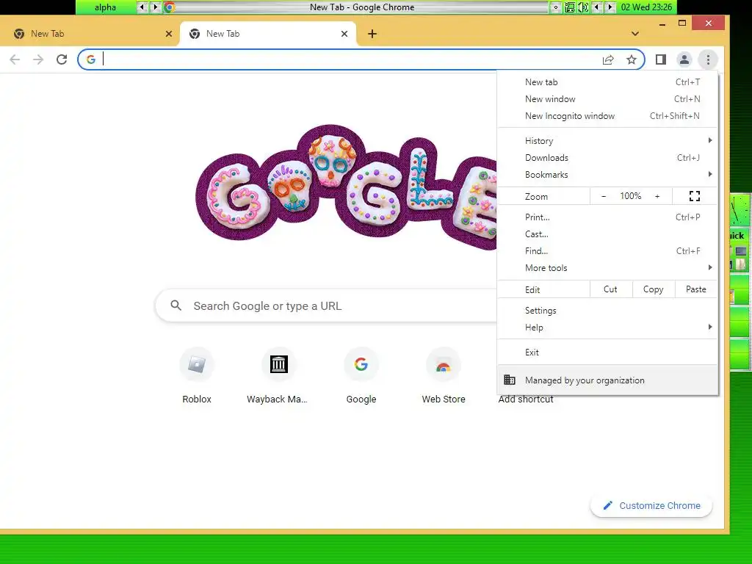Toggle the side panel icon

(x=660, y=59)
